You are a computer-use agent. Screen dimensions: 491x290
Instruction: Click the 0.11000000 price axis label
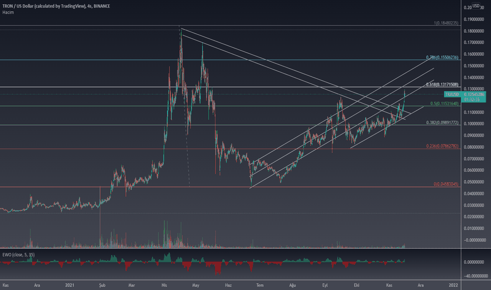coord(474,112)
